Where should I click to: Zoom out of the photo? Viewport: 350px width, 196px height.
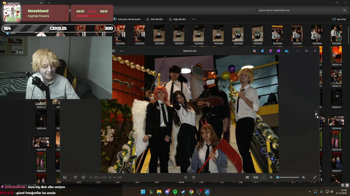(x=271, y=177)
